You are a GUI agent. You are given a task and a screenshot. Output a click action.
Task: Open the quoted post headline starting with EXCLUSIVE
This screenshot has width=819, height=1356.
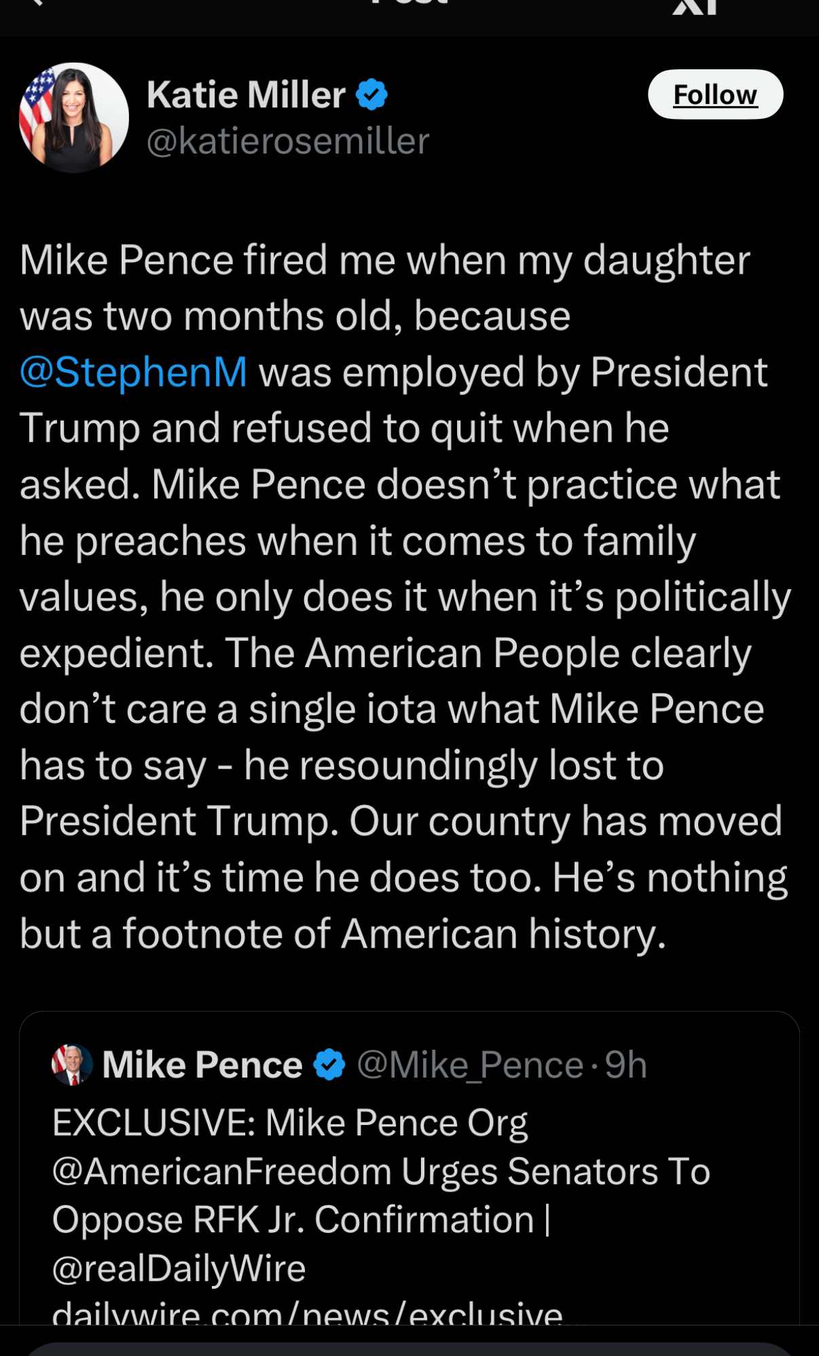[289, 1123]
